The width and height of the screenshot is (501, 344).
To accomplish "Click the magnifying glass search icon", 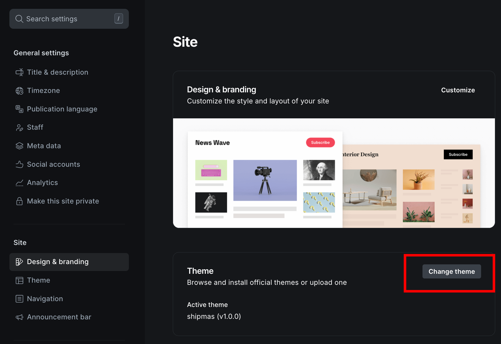I will pos(19,19).
